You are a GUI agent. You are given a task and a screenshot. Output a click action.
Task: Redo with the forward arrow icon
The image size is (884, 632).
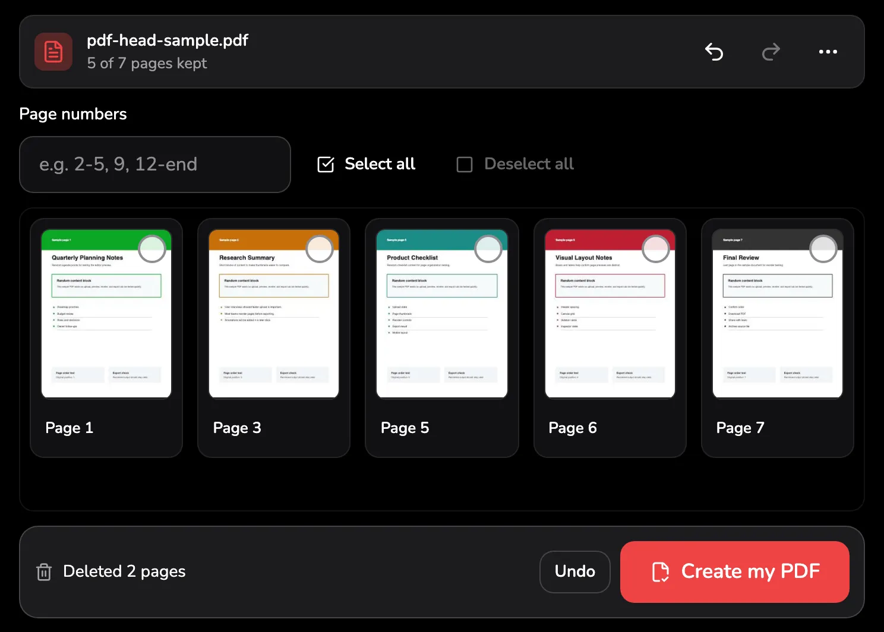771,52
